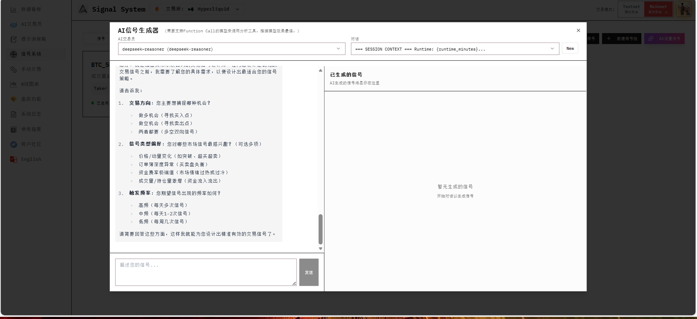
Task: Click the AI交易员 sidebar icon
Action: [x=13, y=24]
